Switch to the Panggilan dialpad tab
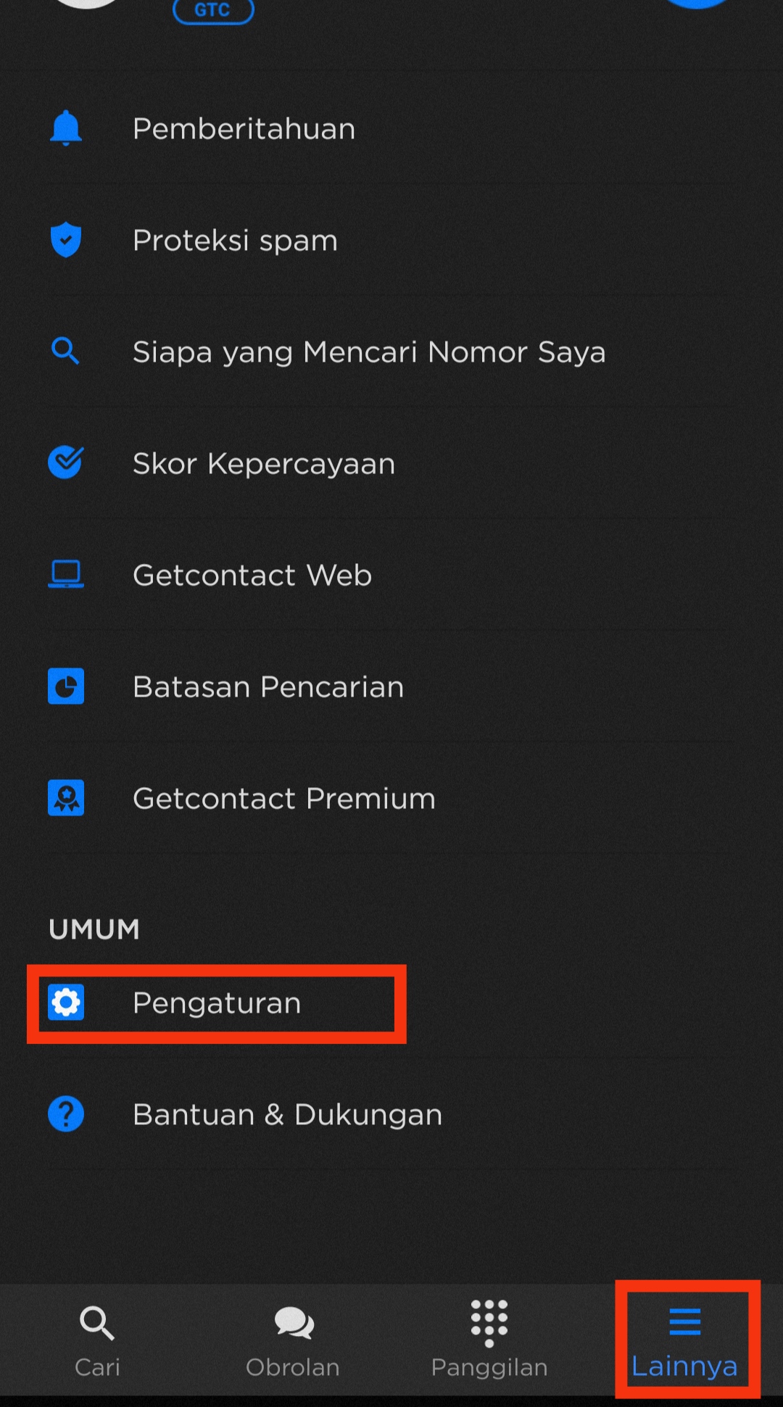Image resolution: width=783 pixels, height=1407 pixels. pyautogui.click(x=489, y=1340)
